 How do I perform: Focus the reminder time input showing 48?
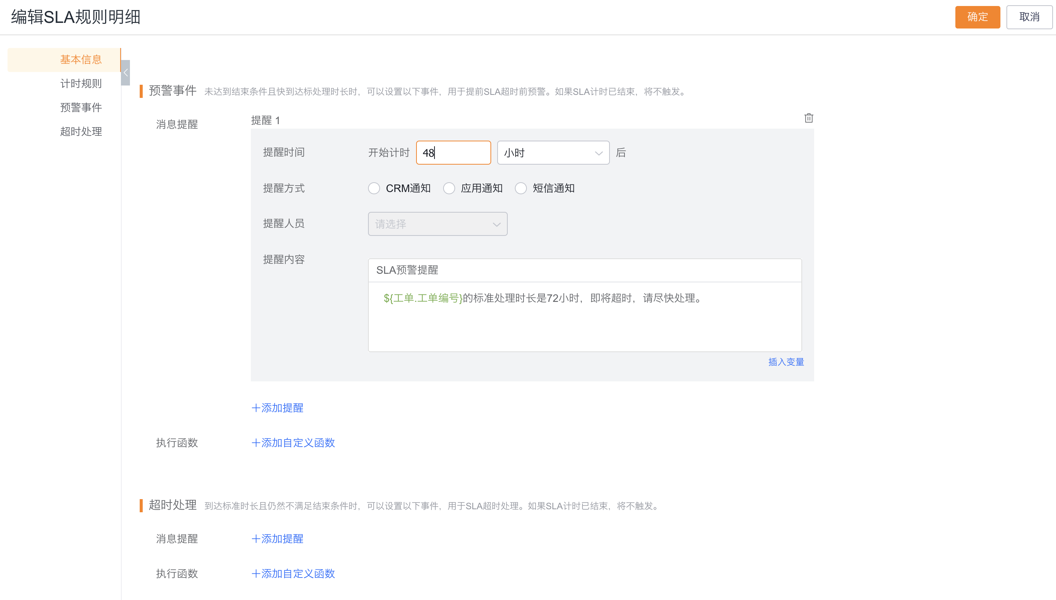453,153
